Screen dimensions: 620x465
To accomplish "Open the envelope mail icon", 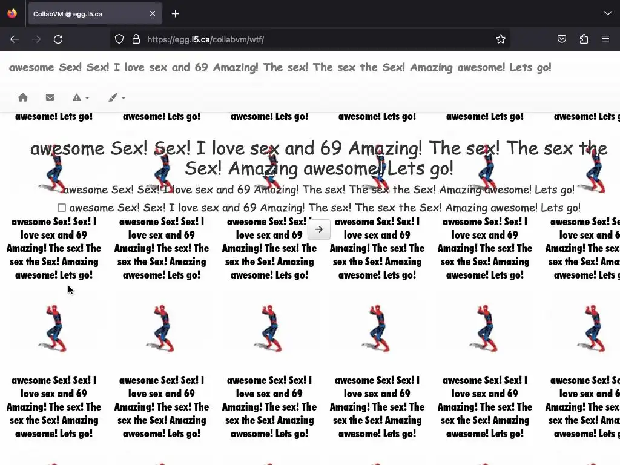I will [50, 97].
